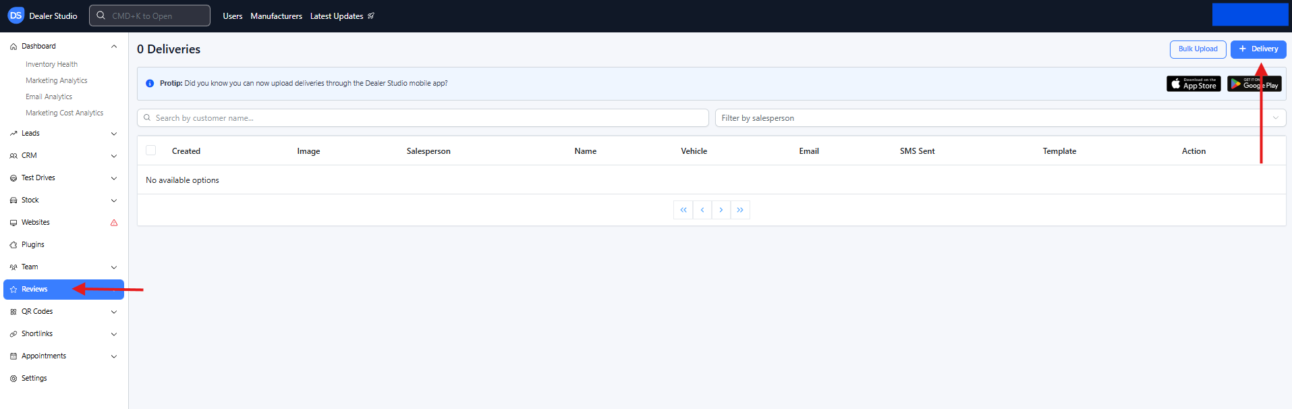Click the Bulk Upload button
Viewport: 1292px width, 409px height.
(1198, 49)
